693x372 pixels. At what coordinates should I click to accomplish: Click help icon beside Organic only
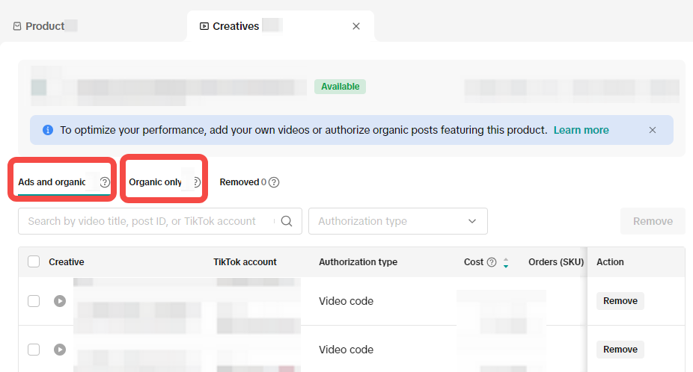(x=197, y=182)
